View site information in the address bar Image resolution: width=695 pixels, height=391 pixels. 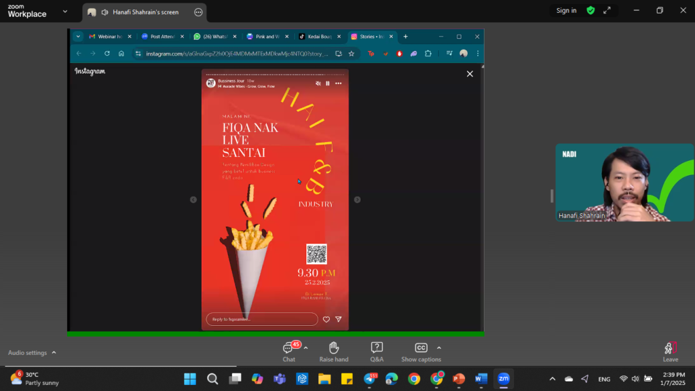[138, 54]
